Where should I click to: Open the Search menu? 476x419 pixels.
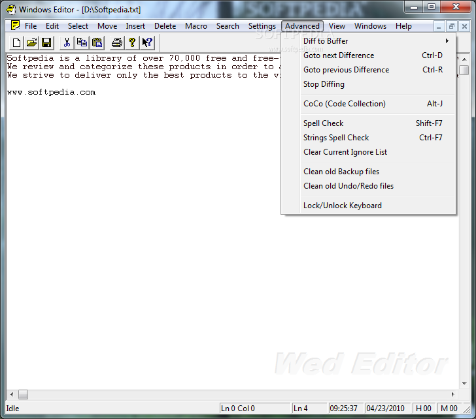click(x=228, y=26)
